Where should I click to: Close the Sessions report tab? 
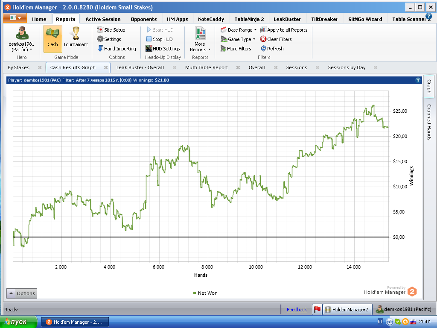click(318, 67)
